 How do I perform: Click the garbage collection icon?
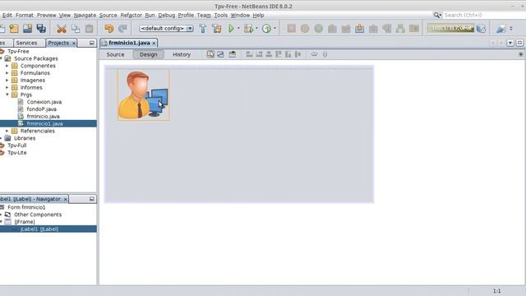click(x=481, y=29)
